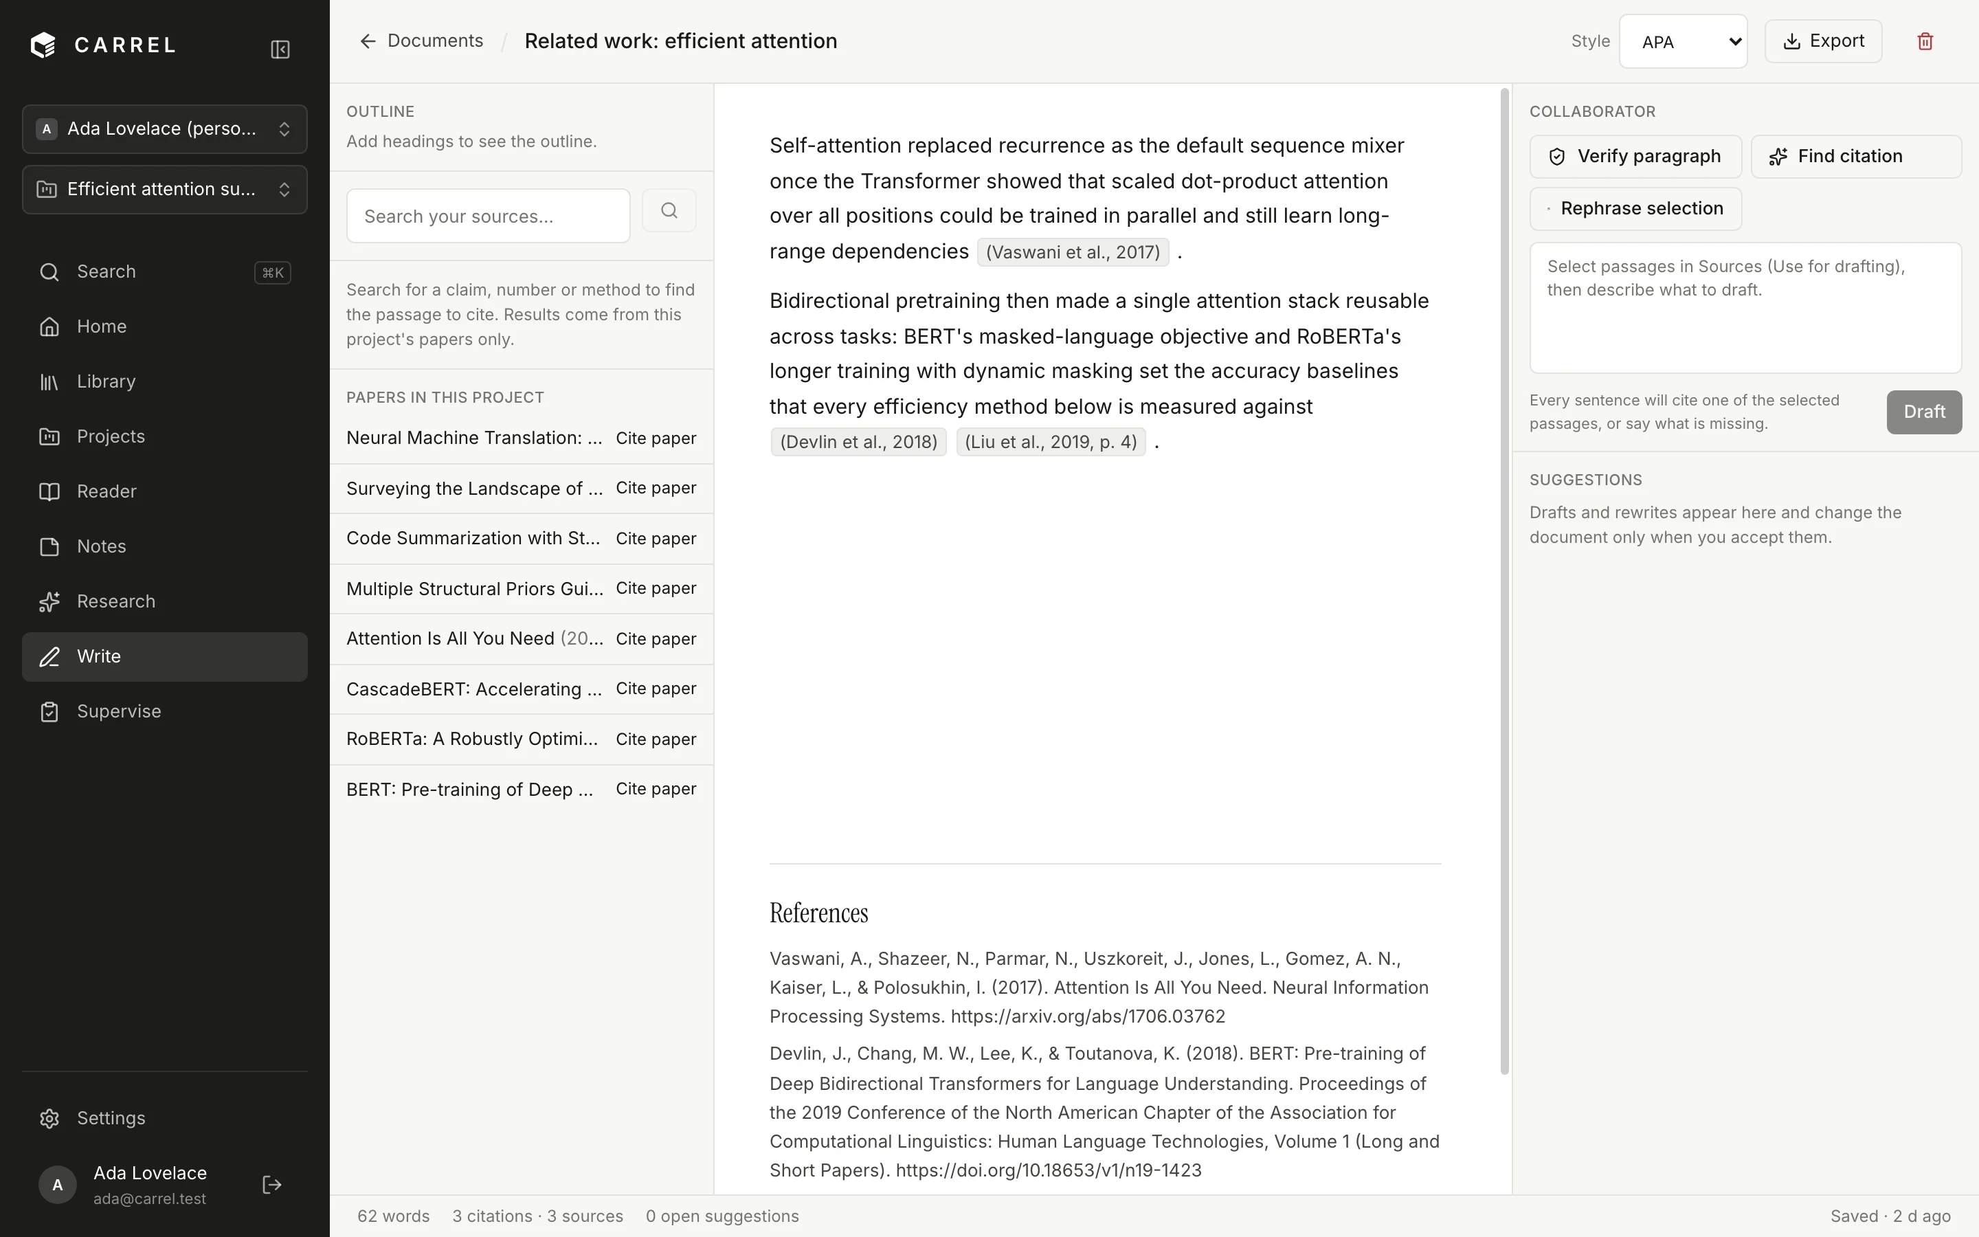The height and width of the screenshot is (1237, 1979).
Task: Open Notes in sidebar
Action: 164,546
